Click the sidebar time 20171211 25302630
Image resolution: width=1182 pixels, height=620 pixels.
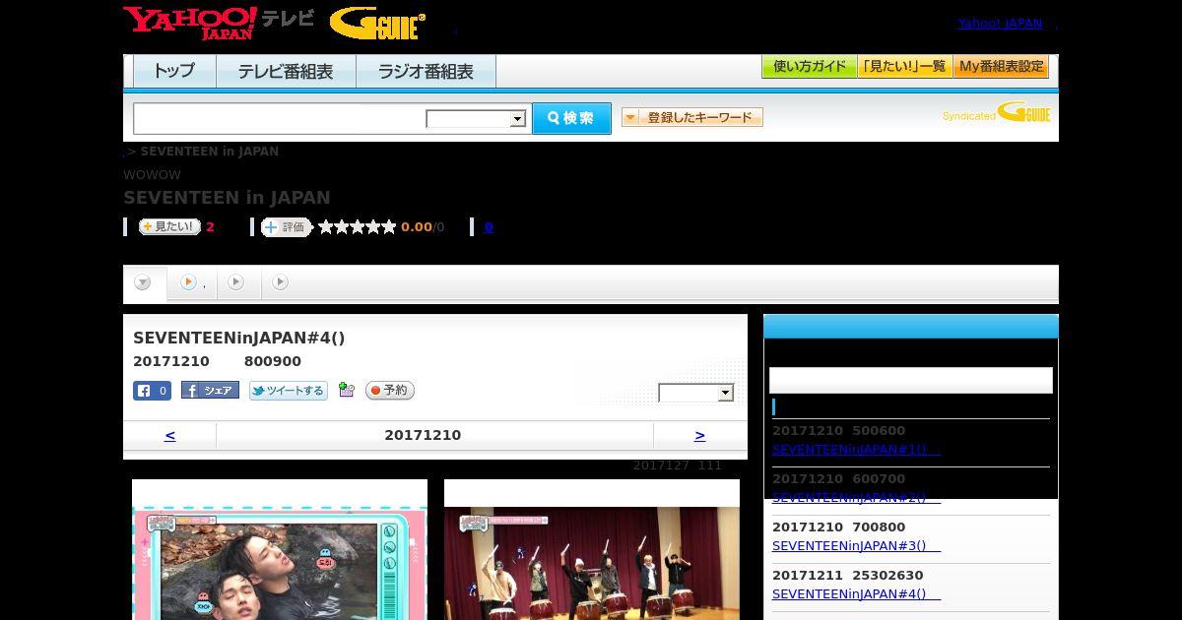point(848,576)
